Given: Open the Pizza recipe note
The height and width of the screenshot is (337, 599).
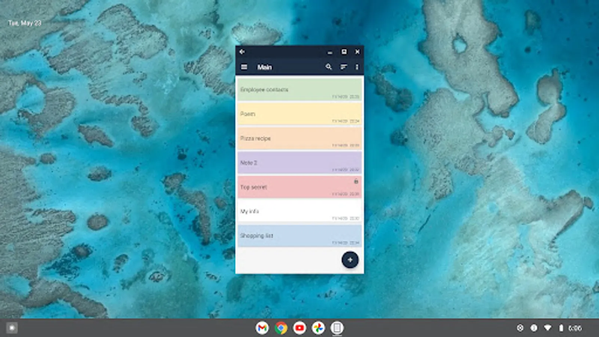Looking at the screenshot, I should point(299,138).
